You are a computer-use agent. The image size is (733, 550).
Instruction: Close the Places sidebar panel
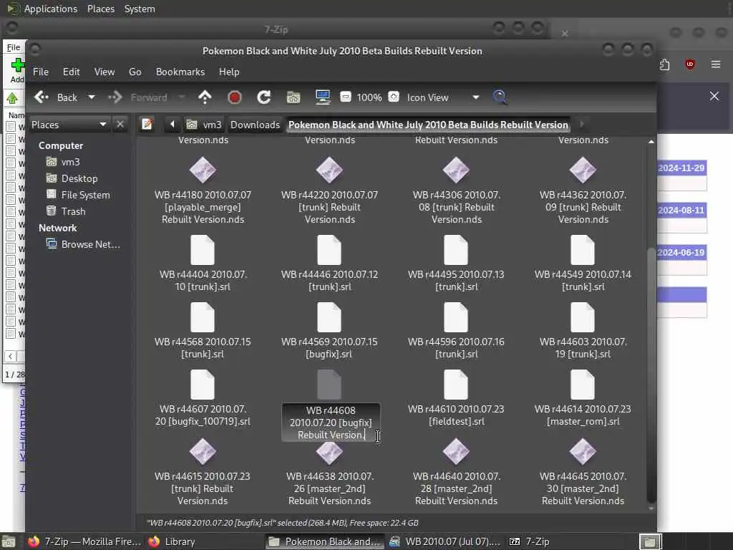[x=120, y=125]
